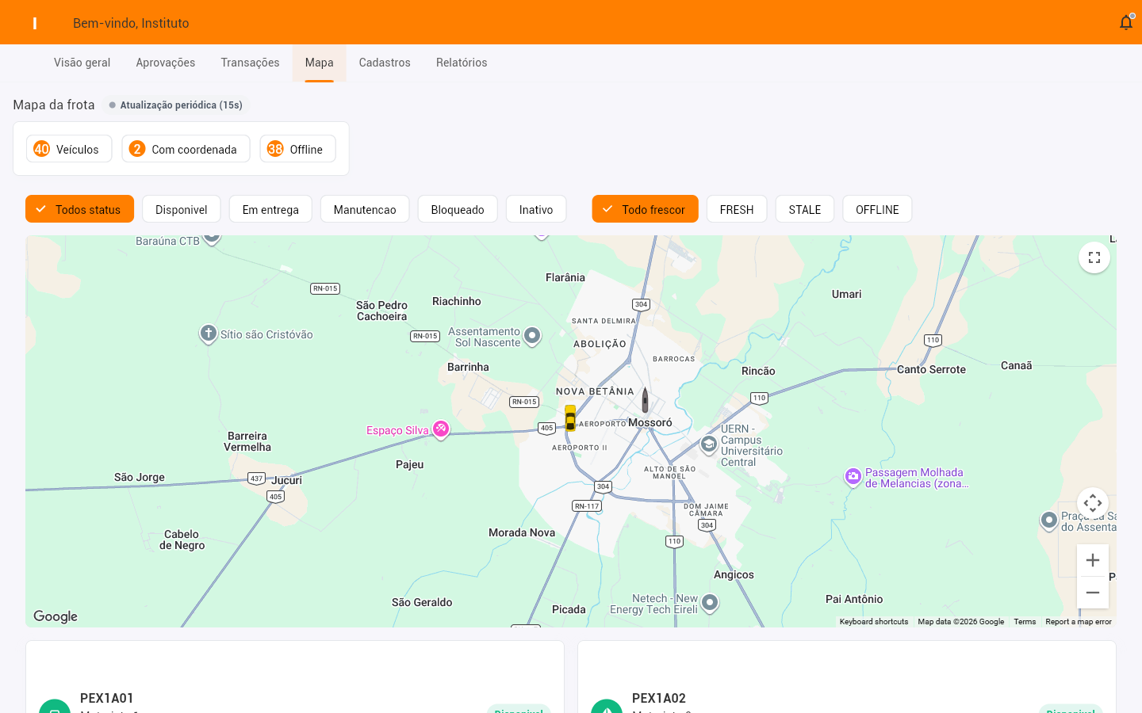This screenshot has width=1142, height=713.
Task: Click the Bem-vindo, Instituto greeting
Action: tap(131, 23)
